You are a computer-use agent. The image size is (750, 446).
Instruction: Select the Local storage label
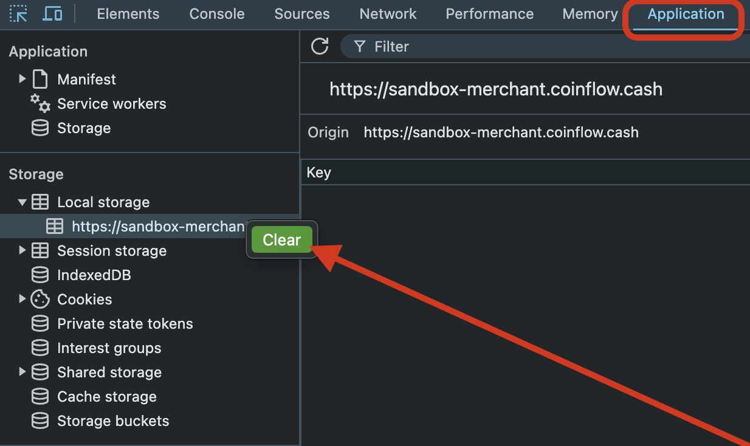coord(103,202)
